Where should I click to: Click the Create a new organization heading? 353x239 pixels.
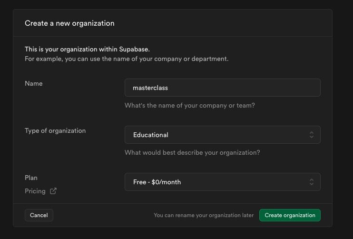pyautogui.click(x=69, y=23)
